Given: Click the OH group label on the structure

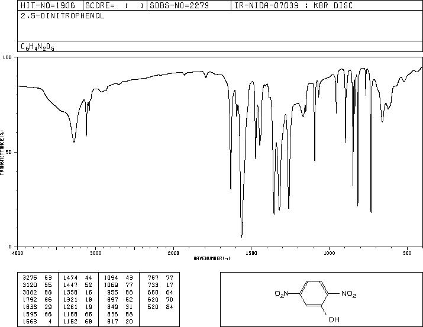Looking at the screenshot, I should point(334,320).
